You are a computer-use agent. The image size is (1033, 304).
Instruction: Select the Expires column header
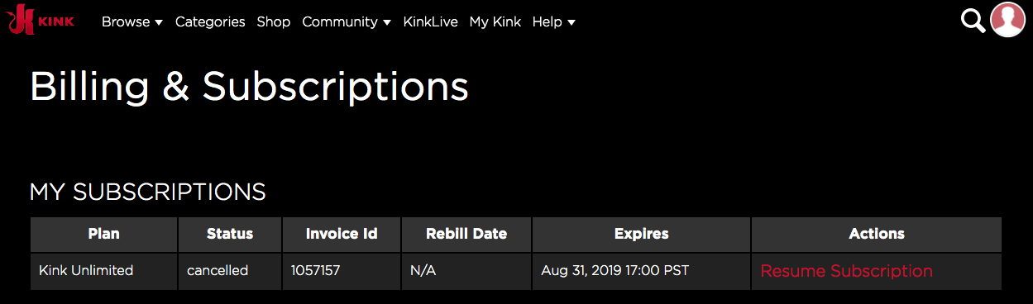click(642, 235)
